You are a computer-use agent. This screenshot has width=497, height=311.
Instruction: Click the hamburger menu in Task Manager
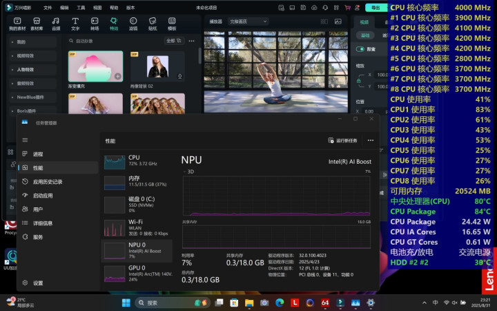pos(26,140)
